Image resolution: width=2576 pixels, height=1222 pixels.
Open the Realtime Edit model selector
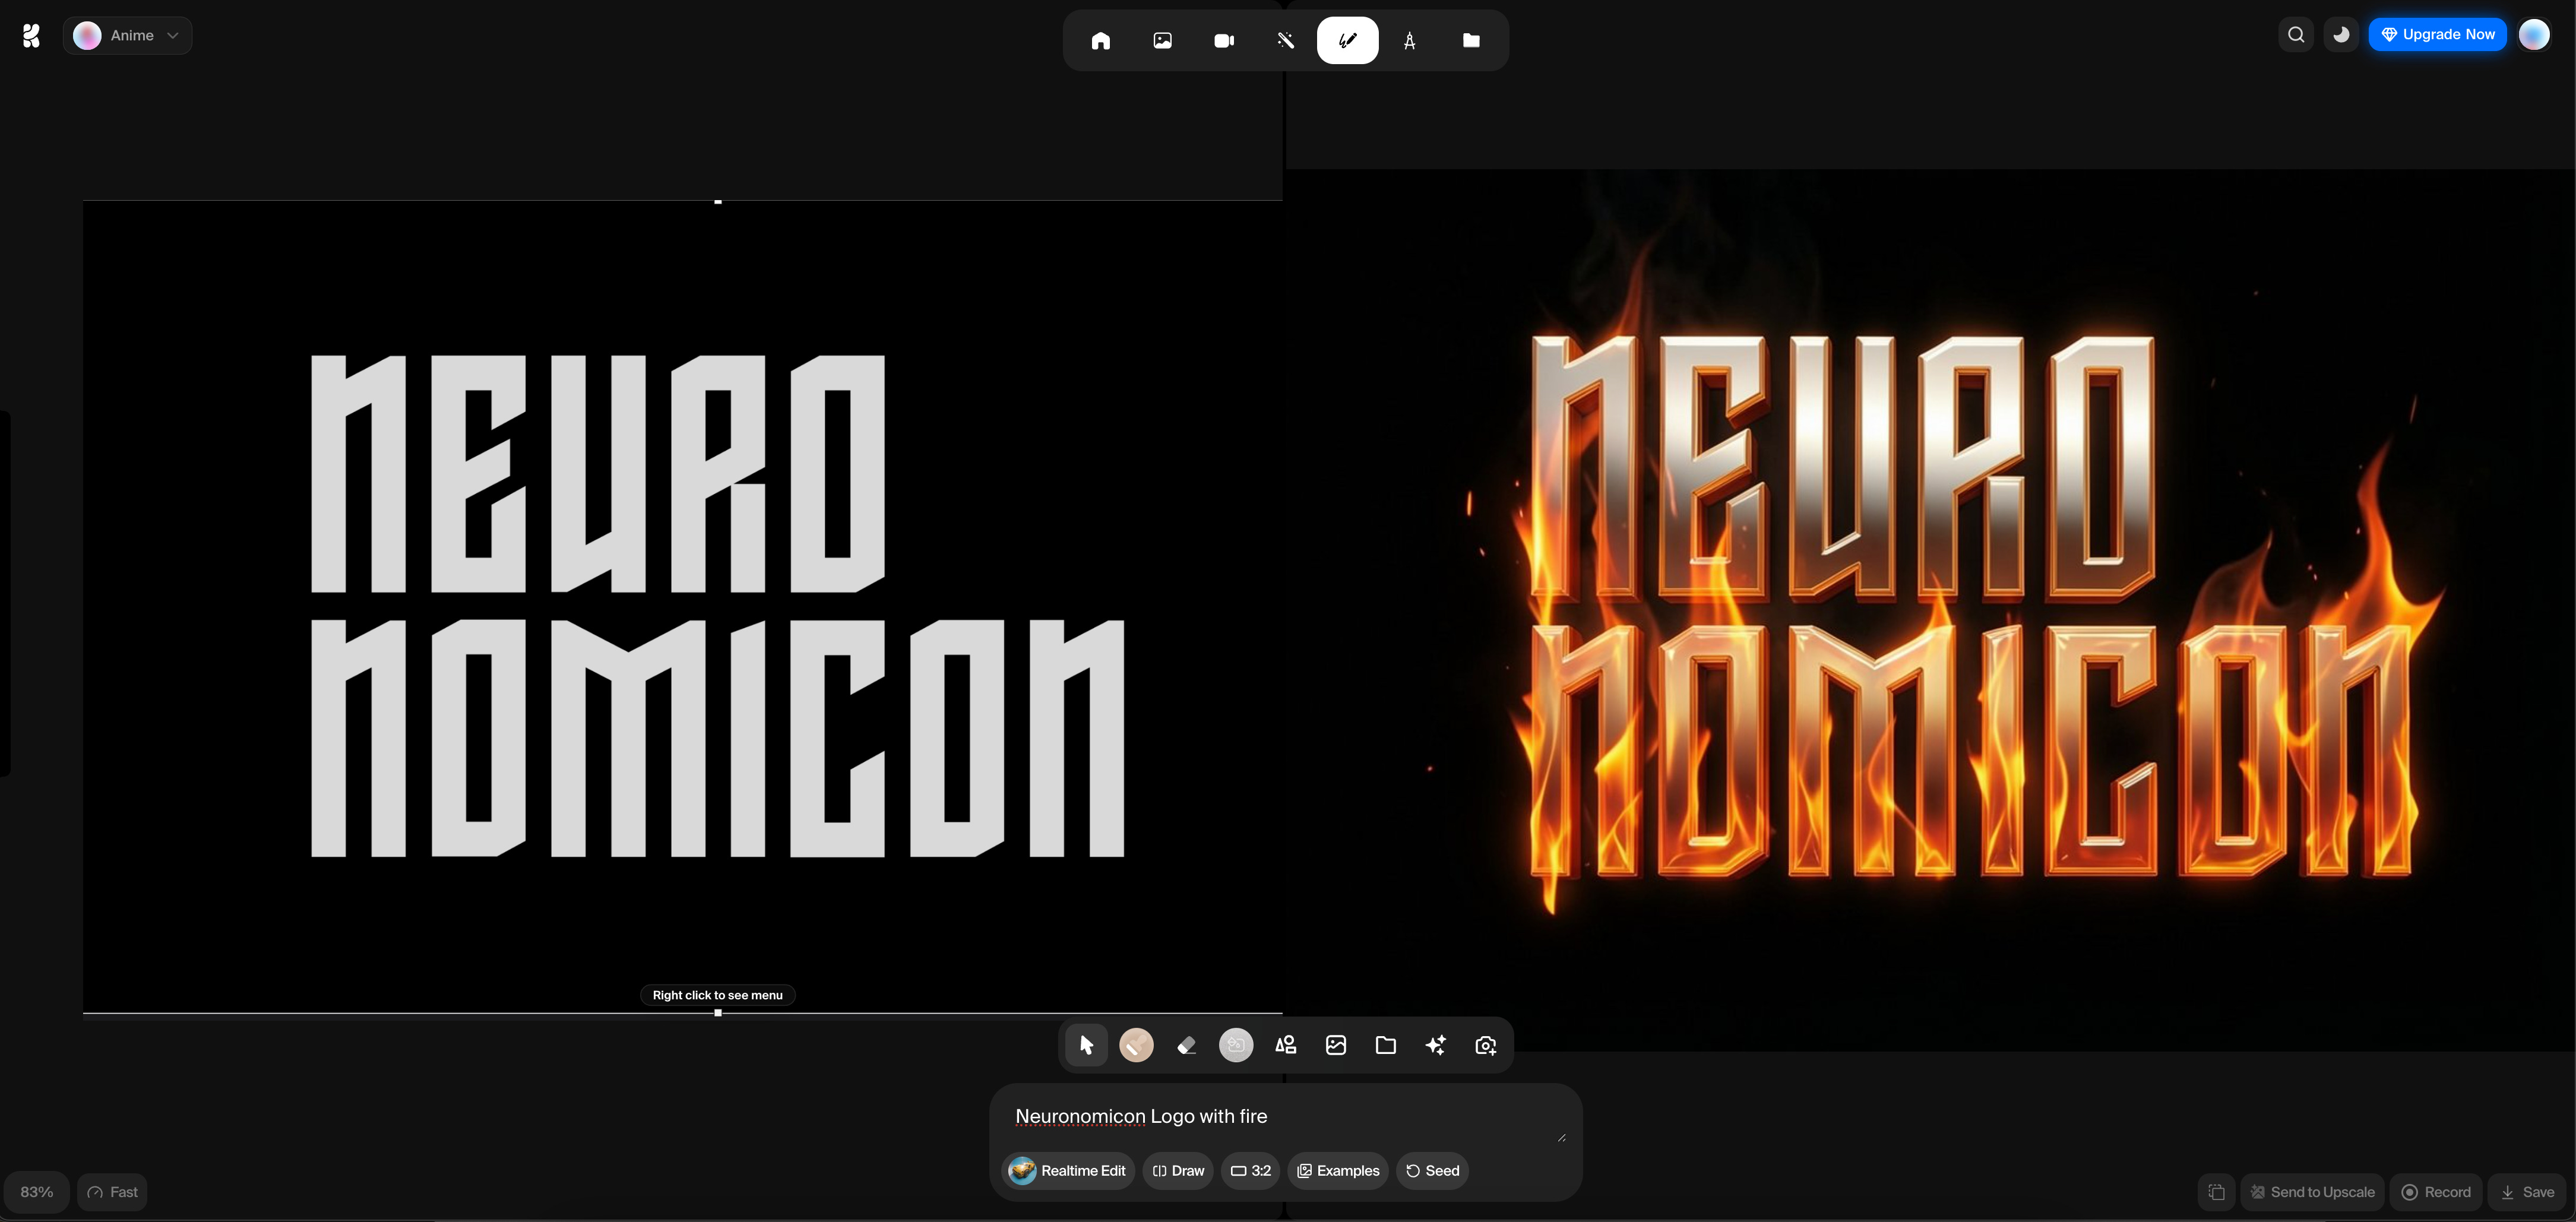[1068, 1171]
